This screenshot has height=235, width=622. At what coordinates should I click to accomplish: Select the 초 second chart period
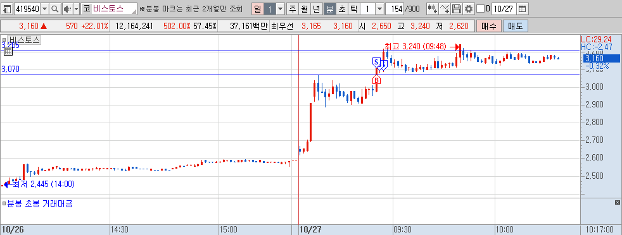(x=341, y=8)
